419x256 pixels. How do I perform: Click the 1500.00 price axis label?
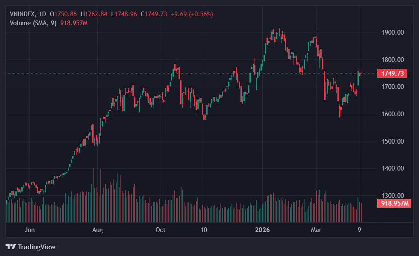(x=392, y=141)
